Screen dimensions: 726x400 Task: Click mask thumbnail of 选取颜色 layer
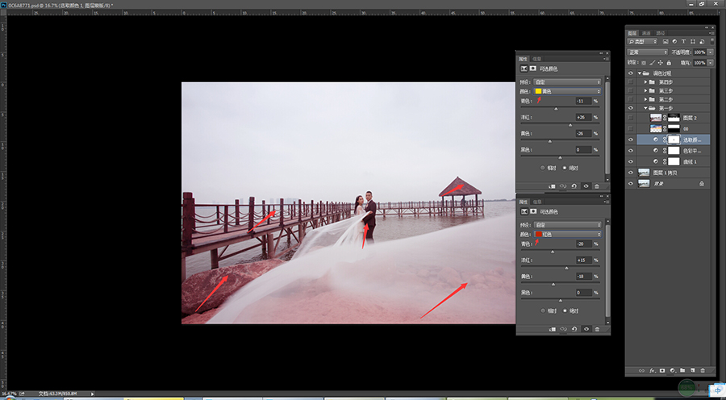(674, 140)
